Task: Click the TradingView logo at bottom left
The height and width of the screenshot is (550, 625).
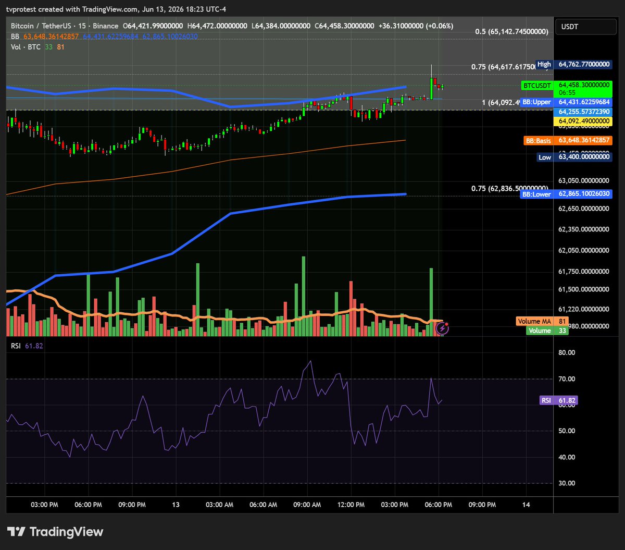Action: [x=55, y=532]
